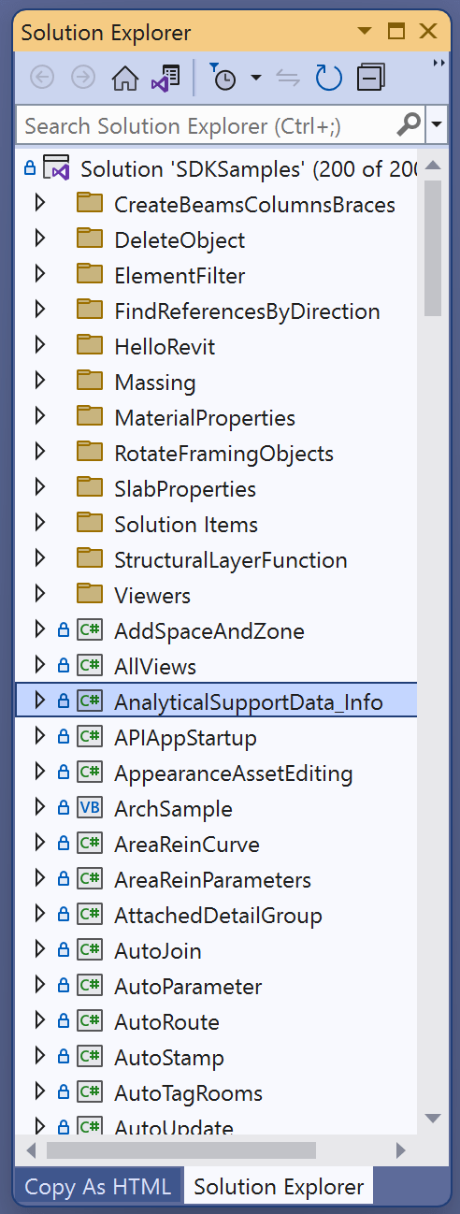The width and height of the screenshot is (460, 1214).
Task: Refresh the Solution Explorer
Action: pyautogui.click(x=329, y=78)
